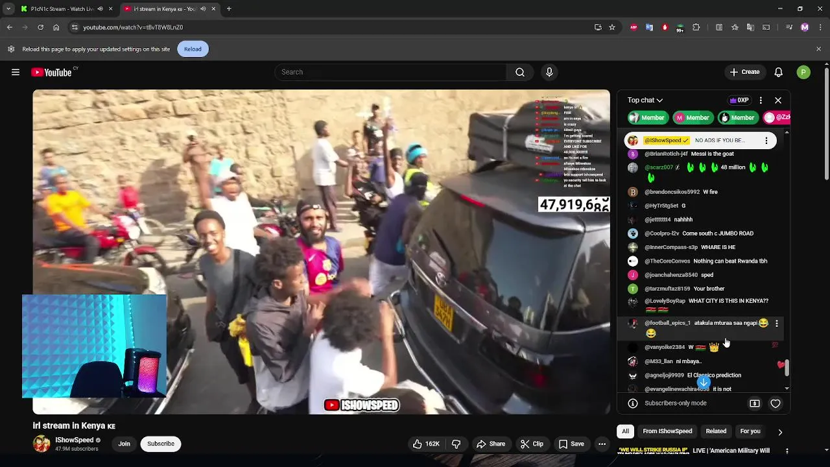Mute the P1cN1c Stream tab audio
Viewport: 830px width, 467px height.
coord(100,9)
